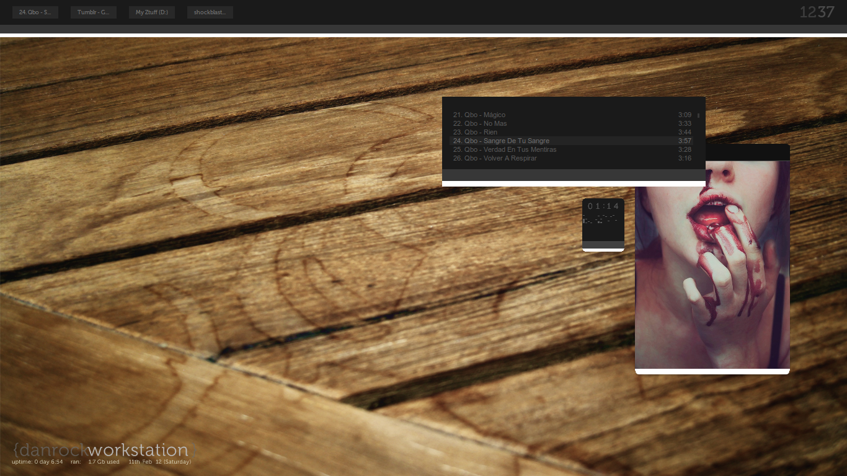Viewport: 847px width, 476px height.
Task: Click the "11th Feb 12 (Saturday)" date text
Action: [x=160, y=462]
